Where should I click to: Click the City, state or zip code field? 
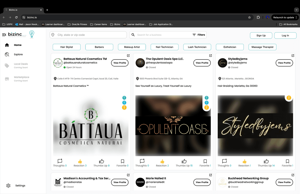(x=88, y=35)
